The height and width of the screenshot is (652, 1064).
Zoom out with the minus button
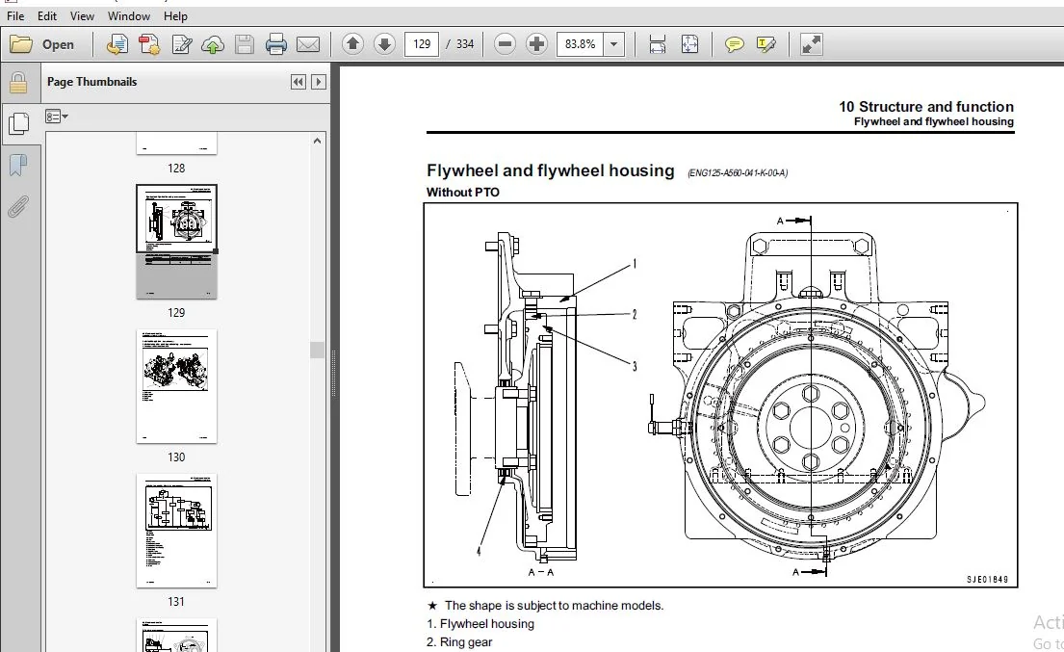tap(505, 44)
